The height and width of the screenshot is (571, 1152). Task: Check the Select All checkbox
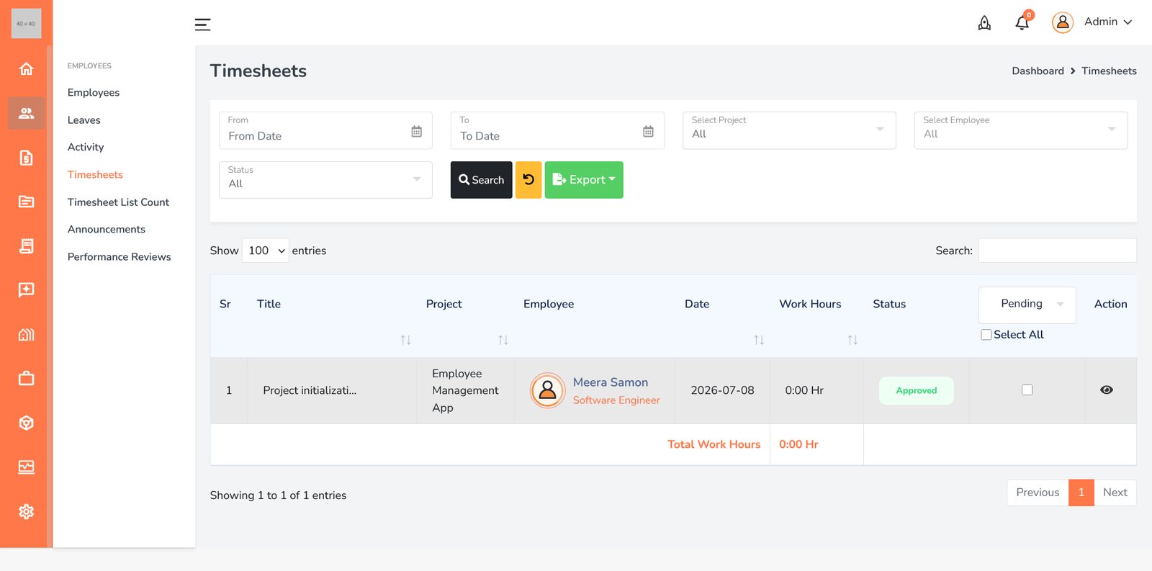pos(986,335)
